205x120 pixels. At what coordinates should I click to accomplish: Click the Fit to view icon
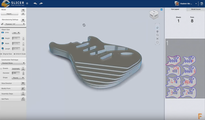pyautogui.click(x=157, y=39)
